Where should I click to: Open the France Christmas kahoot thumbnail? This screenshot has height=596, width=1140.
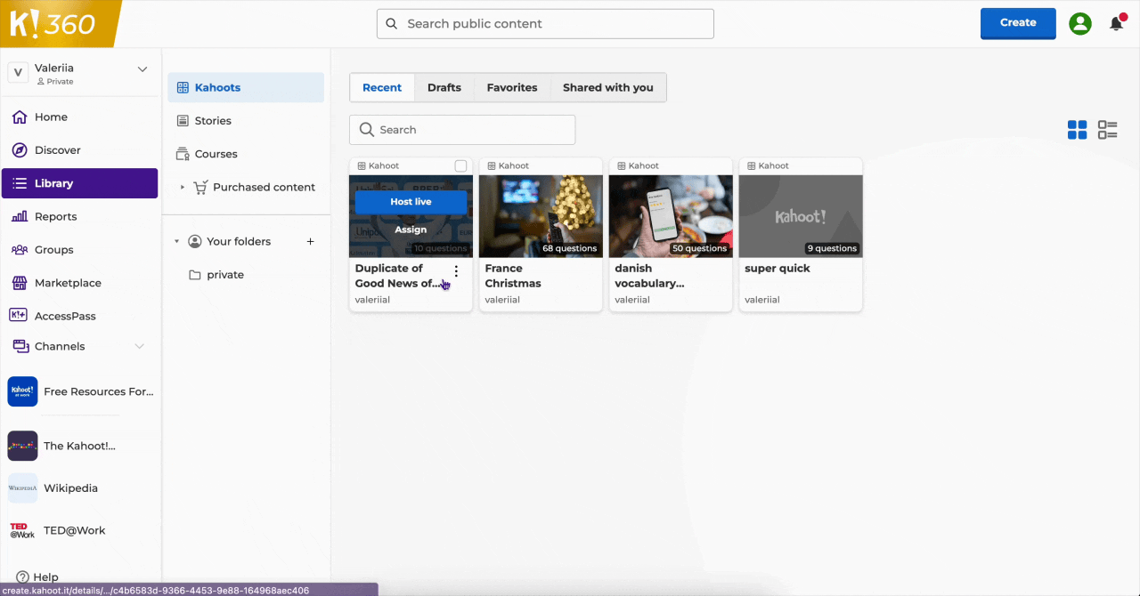click(541, 216)
